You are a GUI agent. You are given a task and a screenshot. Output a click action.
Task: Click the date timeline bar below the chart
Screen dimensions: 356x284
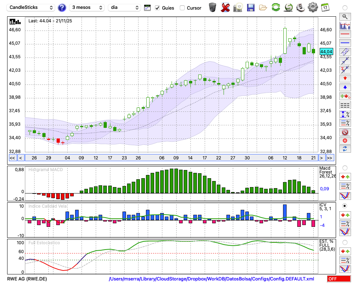pos(171,158)
